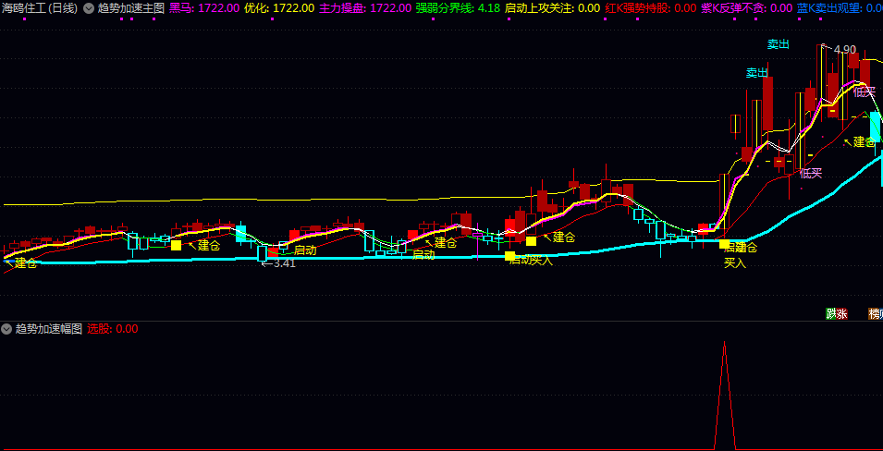Select the 趋势加速幅图 indicator name
This screenshot has height=451, width=883.
click(49, 329)
